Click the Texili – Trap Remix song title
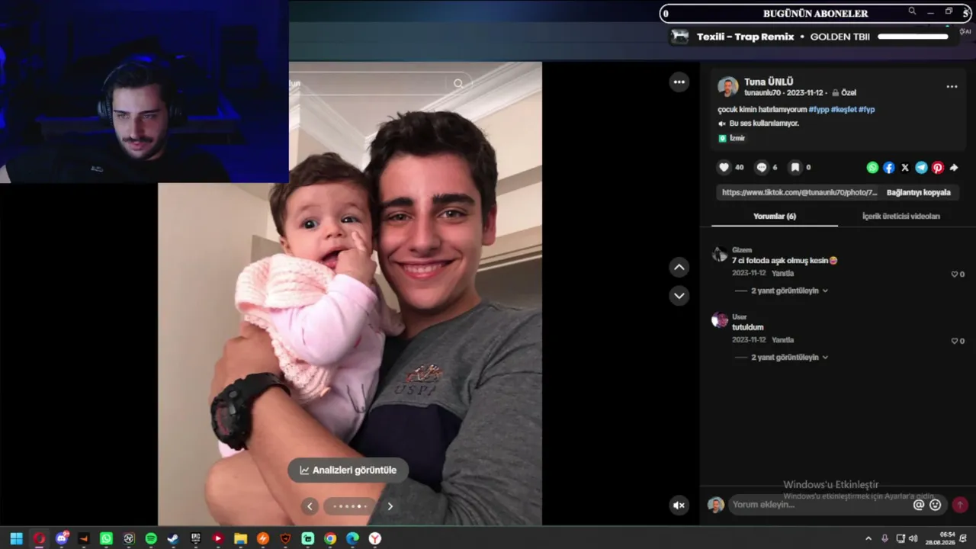Image resolution: width=976 pixels, height=549 pixels. coord(746,37)
